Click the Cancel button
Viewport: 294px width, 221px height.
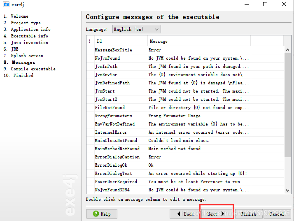click(277, 214)
